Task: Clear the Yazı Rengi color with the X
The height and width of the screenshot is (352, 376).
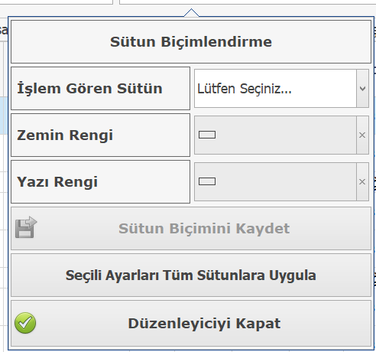Action: 362,182
